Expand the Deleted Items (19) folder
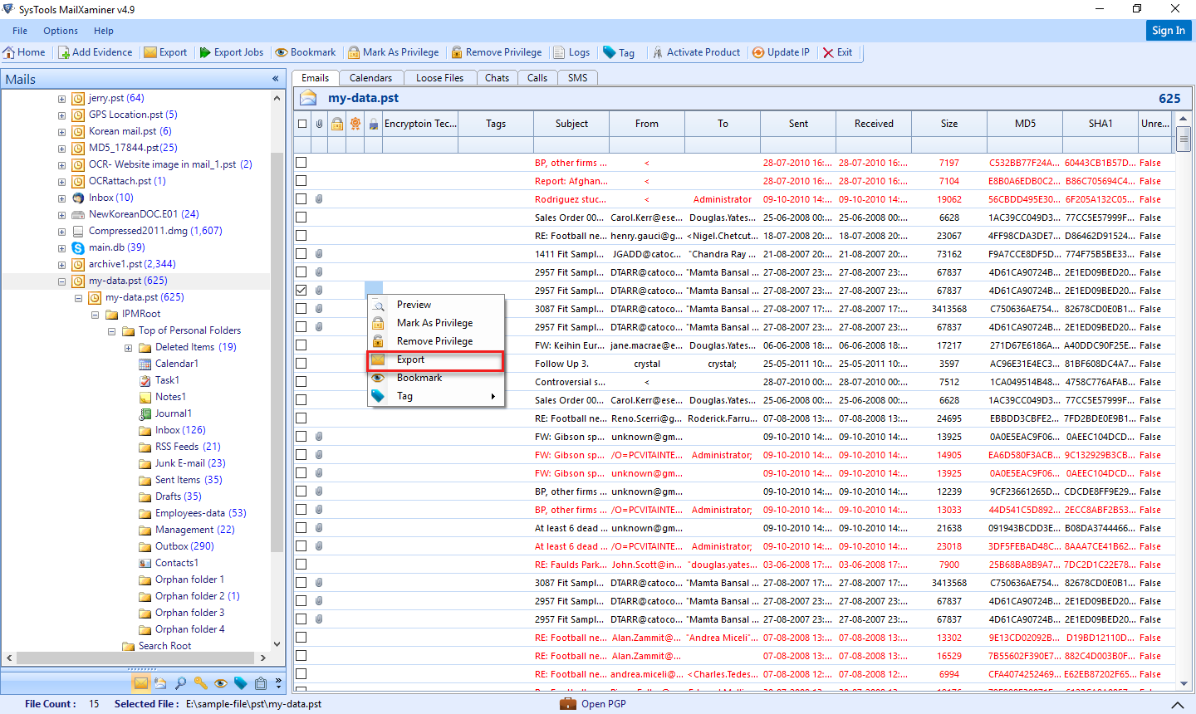Image resolution: width=1196 pixels, height=714 pixels. 128,348
